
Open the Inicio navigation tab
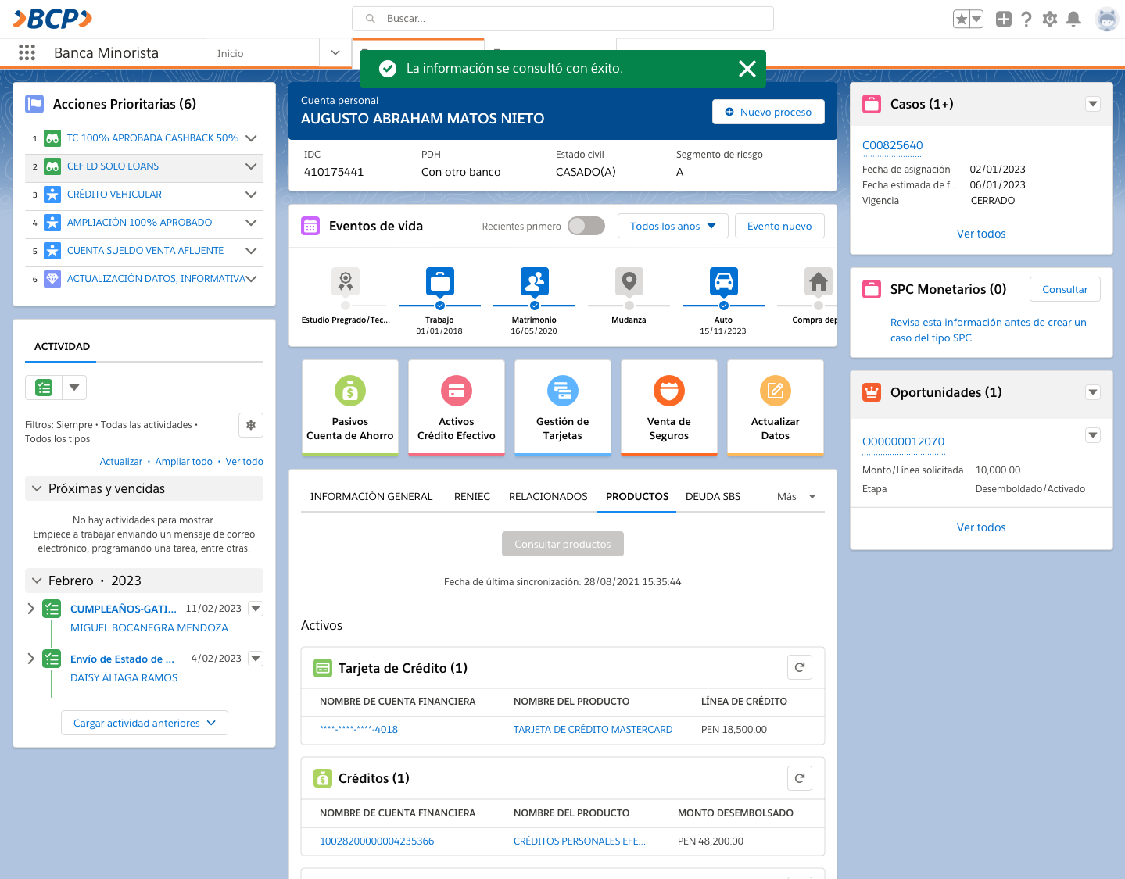(x=263, y=53)
